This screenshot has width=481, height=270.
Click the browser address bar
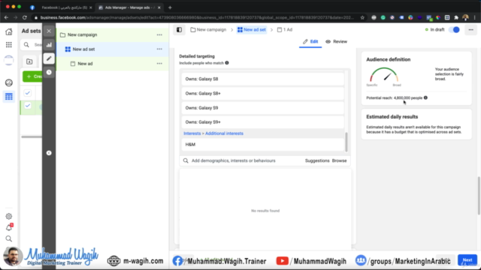196,18
